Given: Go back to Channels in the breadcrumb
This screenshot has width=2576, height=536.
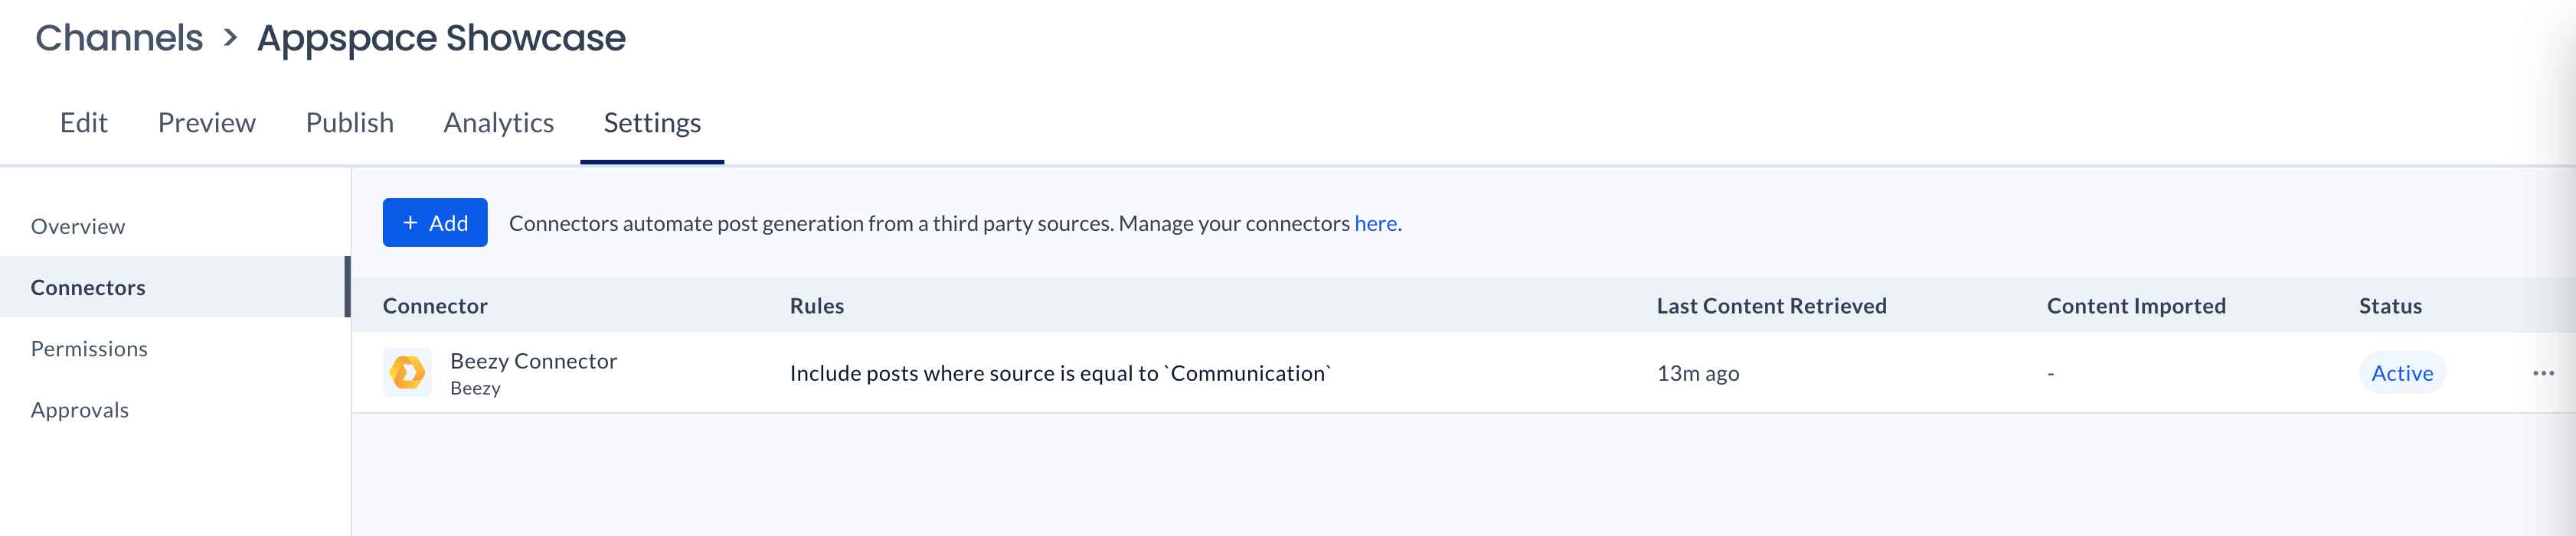Looking at the screenshot, I should (x=119, y=38).
